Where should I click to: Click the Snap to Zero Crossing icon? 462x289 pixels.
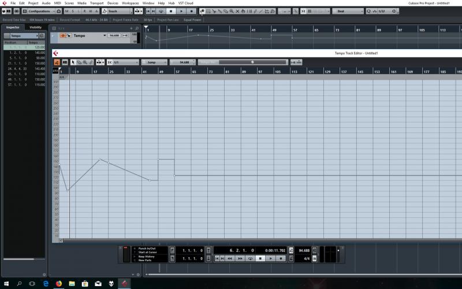click(295, 11)
